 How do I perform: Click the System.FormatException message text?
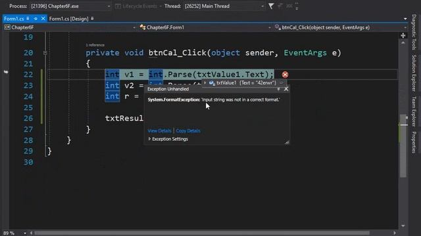(x=214, y=100)
